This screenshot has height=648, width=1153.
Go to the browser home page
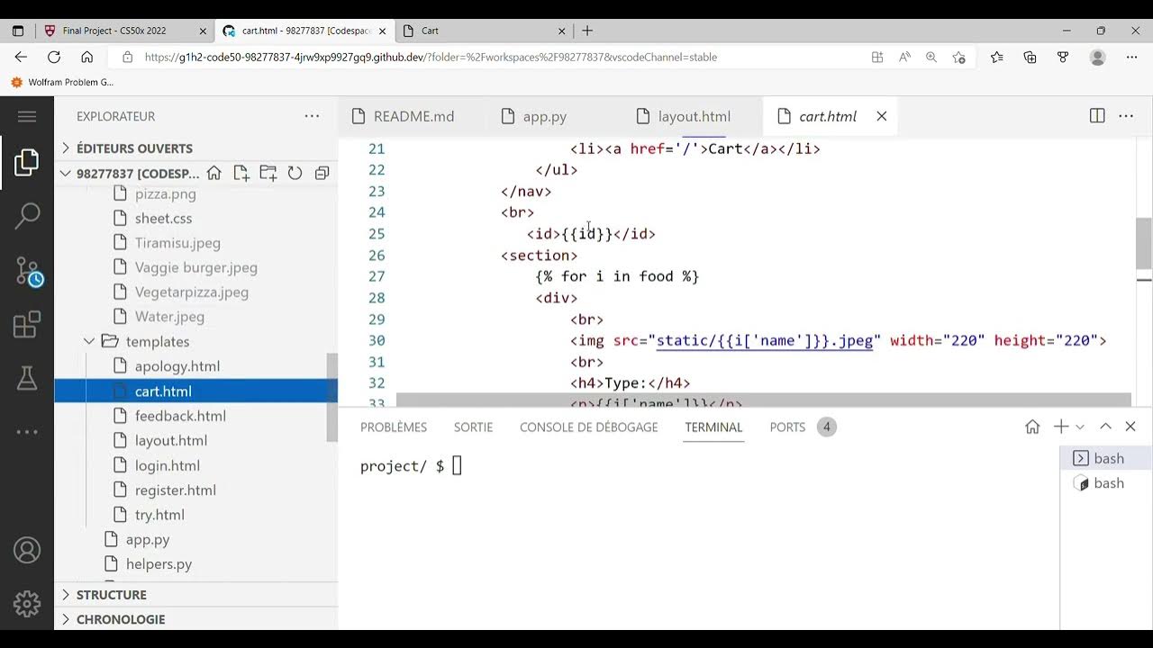pyautogui.click(x=87, y=57)
